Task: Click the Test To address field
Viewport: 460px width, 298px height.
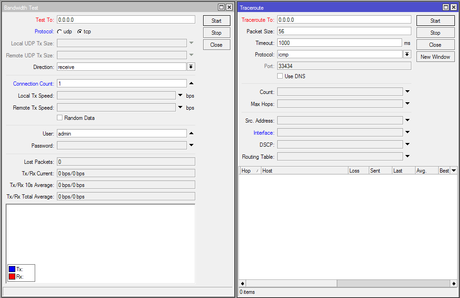Action: 126,19
